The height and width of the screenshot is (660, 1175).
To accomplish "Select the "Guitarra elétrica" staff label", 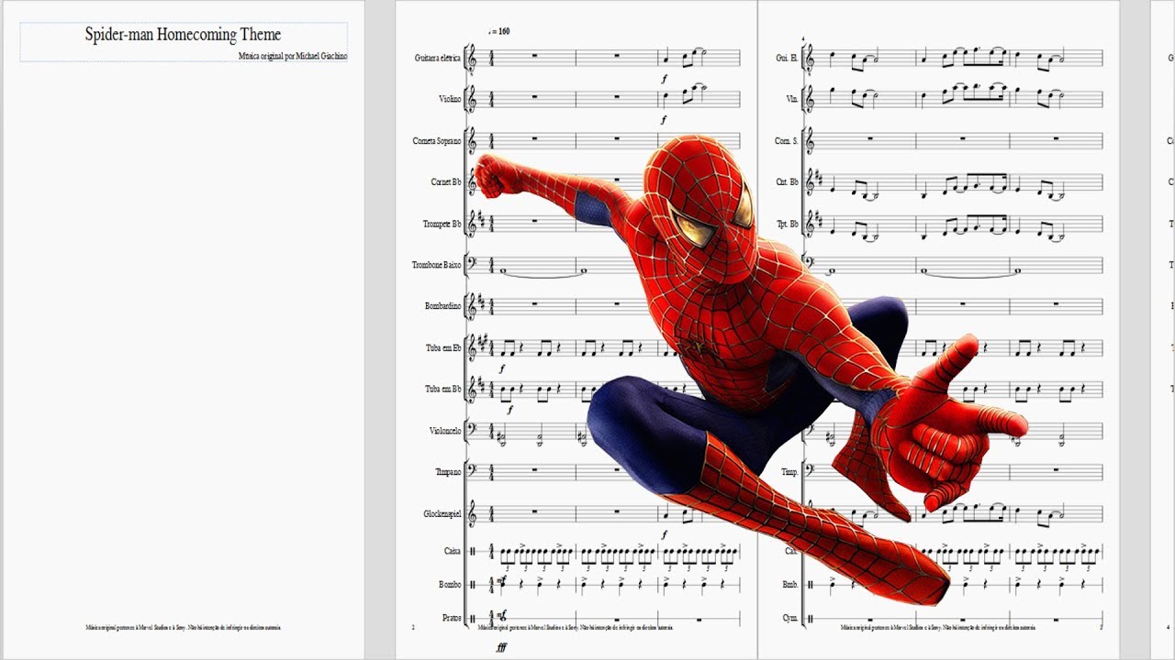I will [437, 58].
